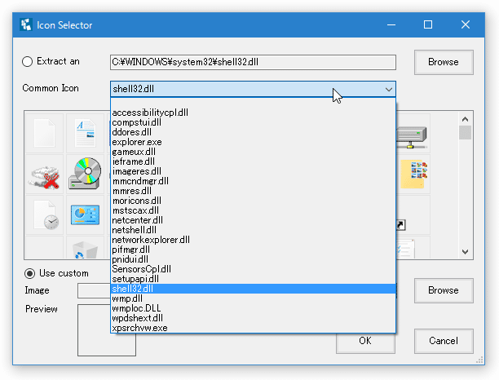The image size is (499, 380).
Task: Select netshell.dll entry
Action: 253,230
